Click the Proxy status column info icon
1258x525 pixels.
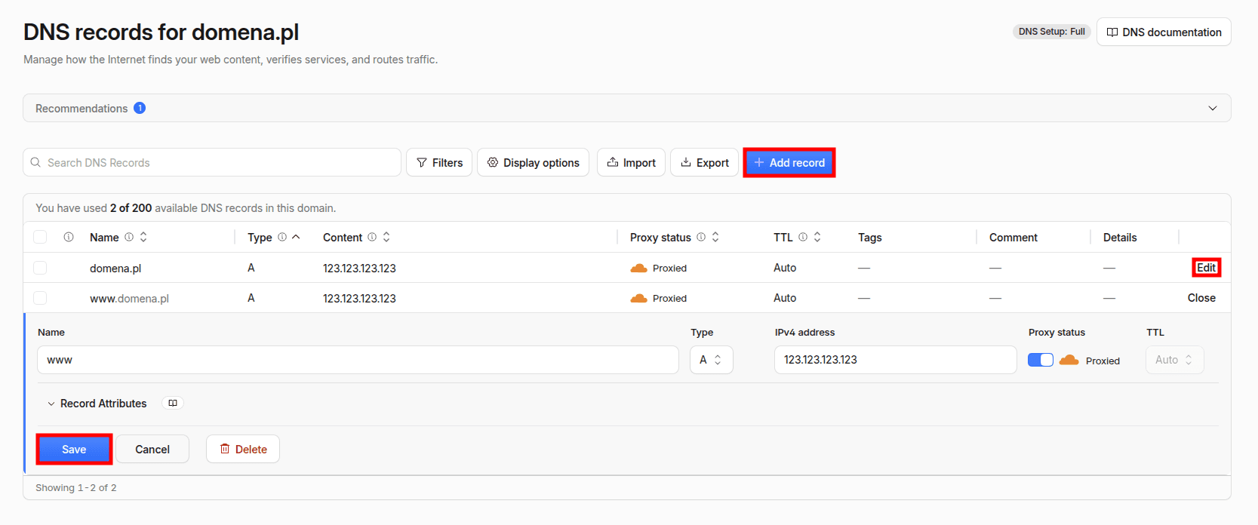click(x=701, y=237)
